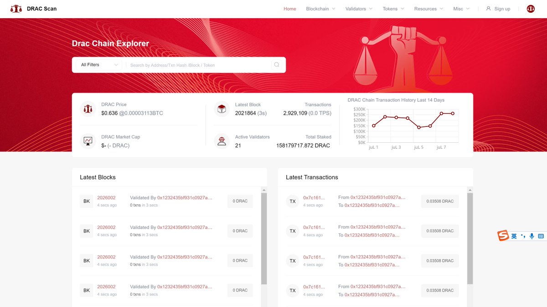Viewport: 547px width, 307px height.
Task: Expand the Validators menu
Action: pyautogui.click(x=359, y=9)
